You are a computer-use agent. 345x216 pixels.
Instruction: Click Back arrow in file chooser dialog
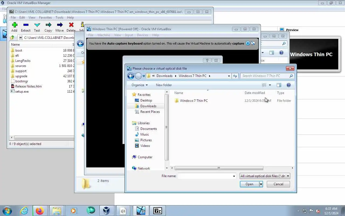(131, 76)
